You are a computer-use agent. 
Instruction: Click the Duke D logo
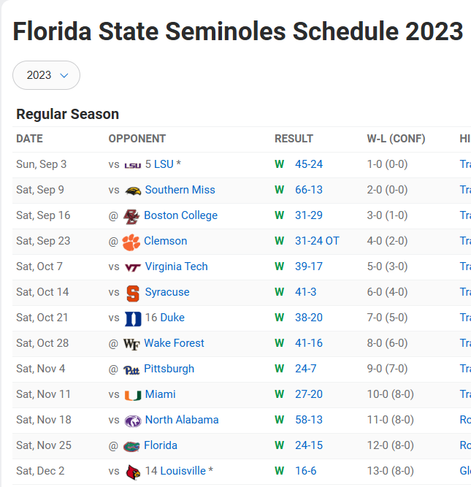point(133,318)
